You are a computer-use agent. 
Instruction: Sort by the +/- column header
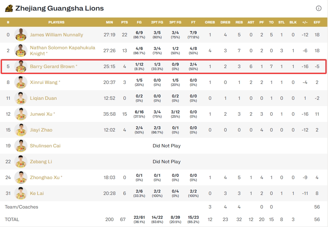pyautogui.click(x=305, y=22)
